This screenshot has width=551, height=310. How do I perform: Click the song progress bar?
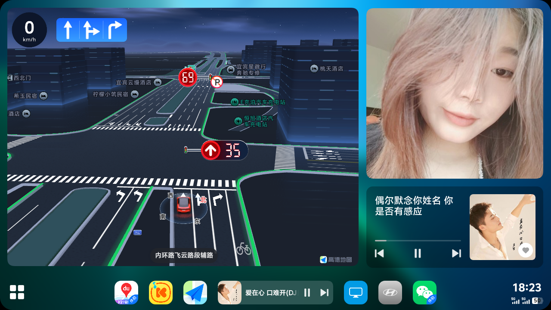coord(418,241)
